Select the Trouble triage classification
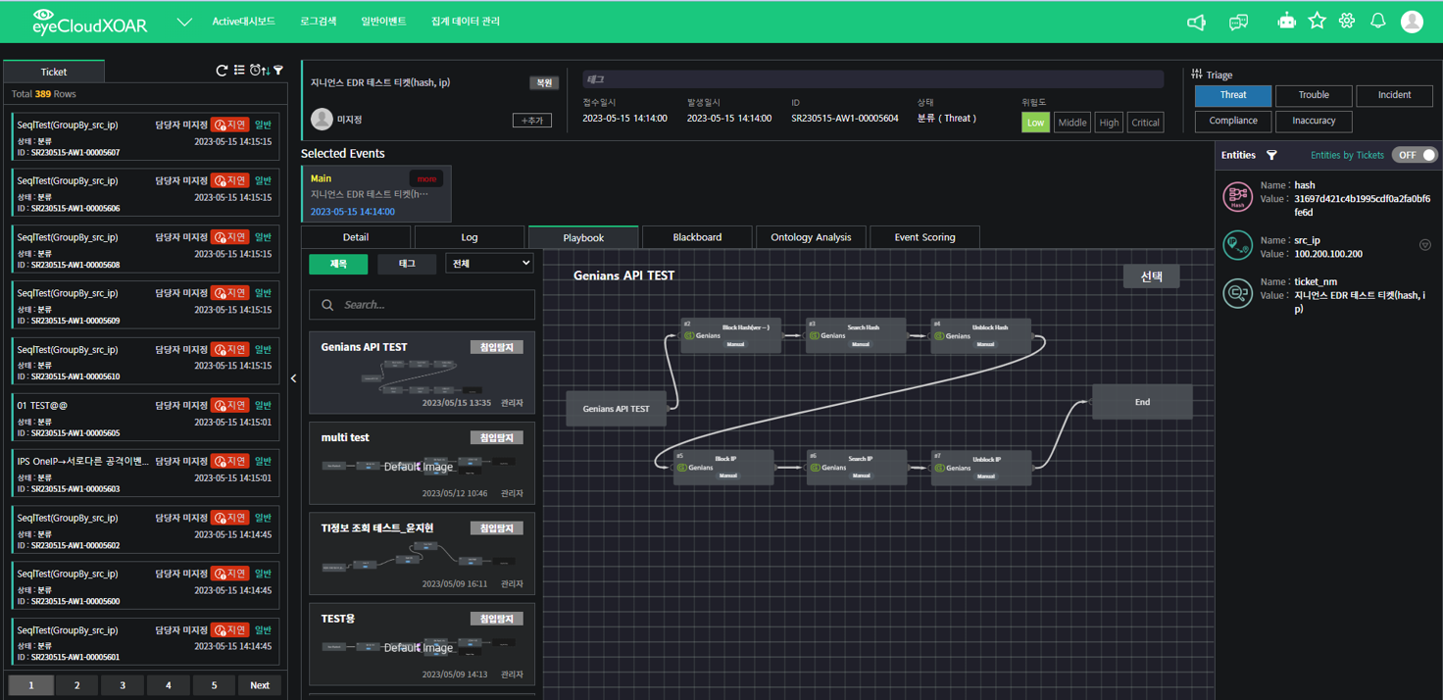The width and height of the screenshot is (1443, 700). (x=1314, y=95)
